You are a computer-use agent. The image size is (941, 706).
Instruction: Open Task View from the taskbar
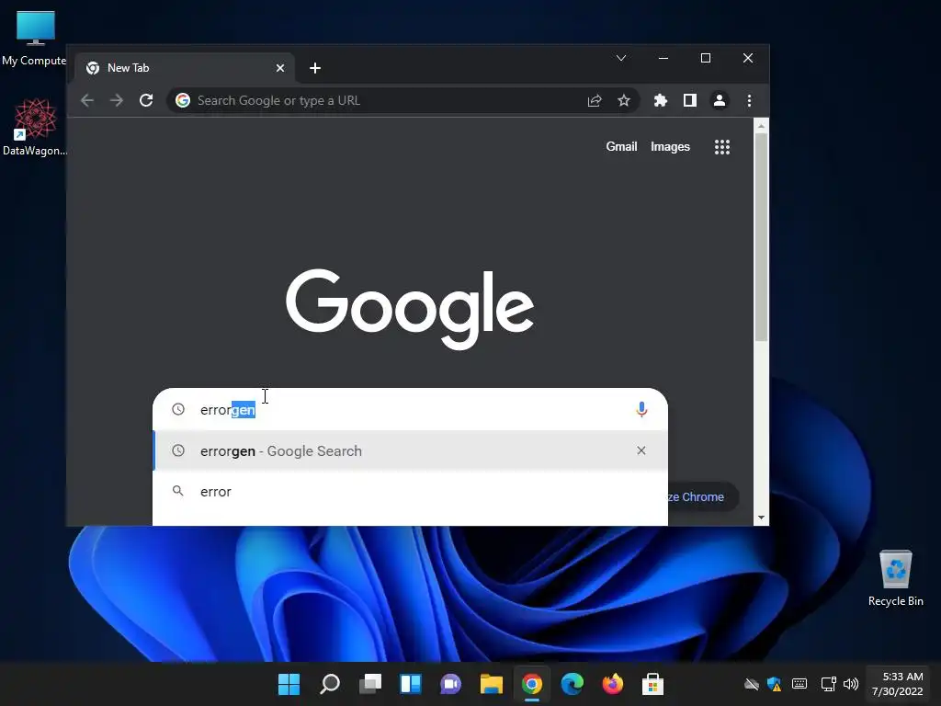pos(370,684)
